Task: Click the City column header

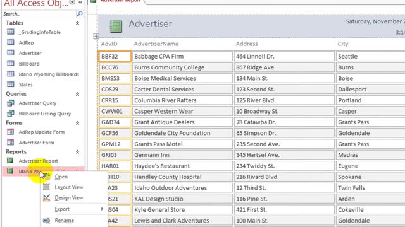Action: (343, 44)
